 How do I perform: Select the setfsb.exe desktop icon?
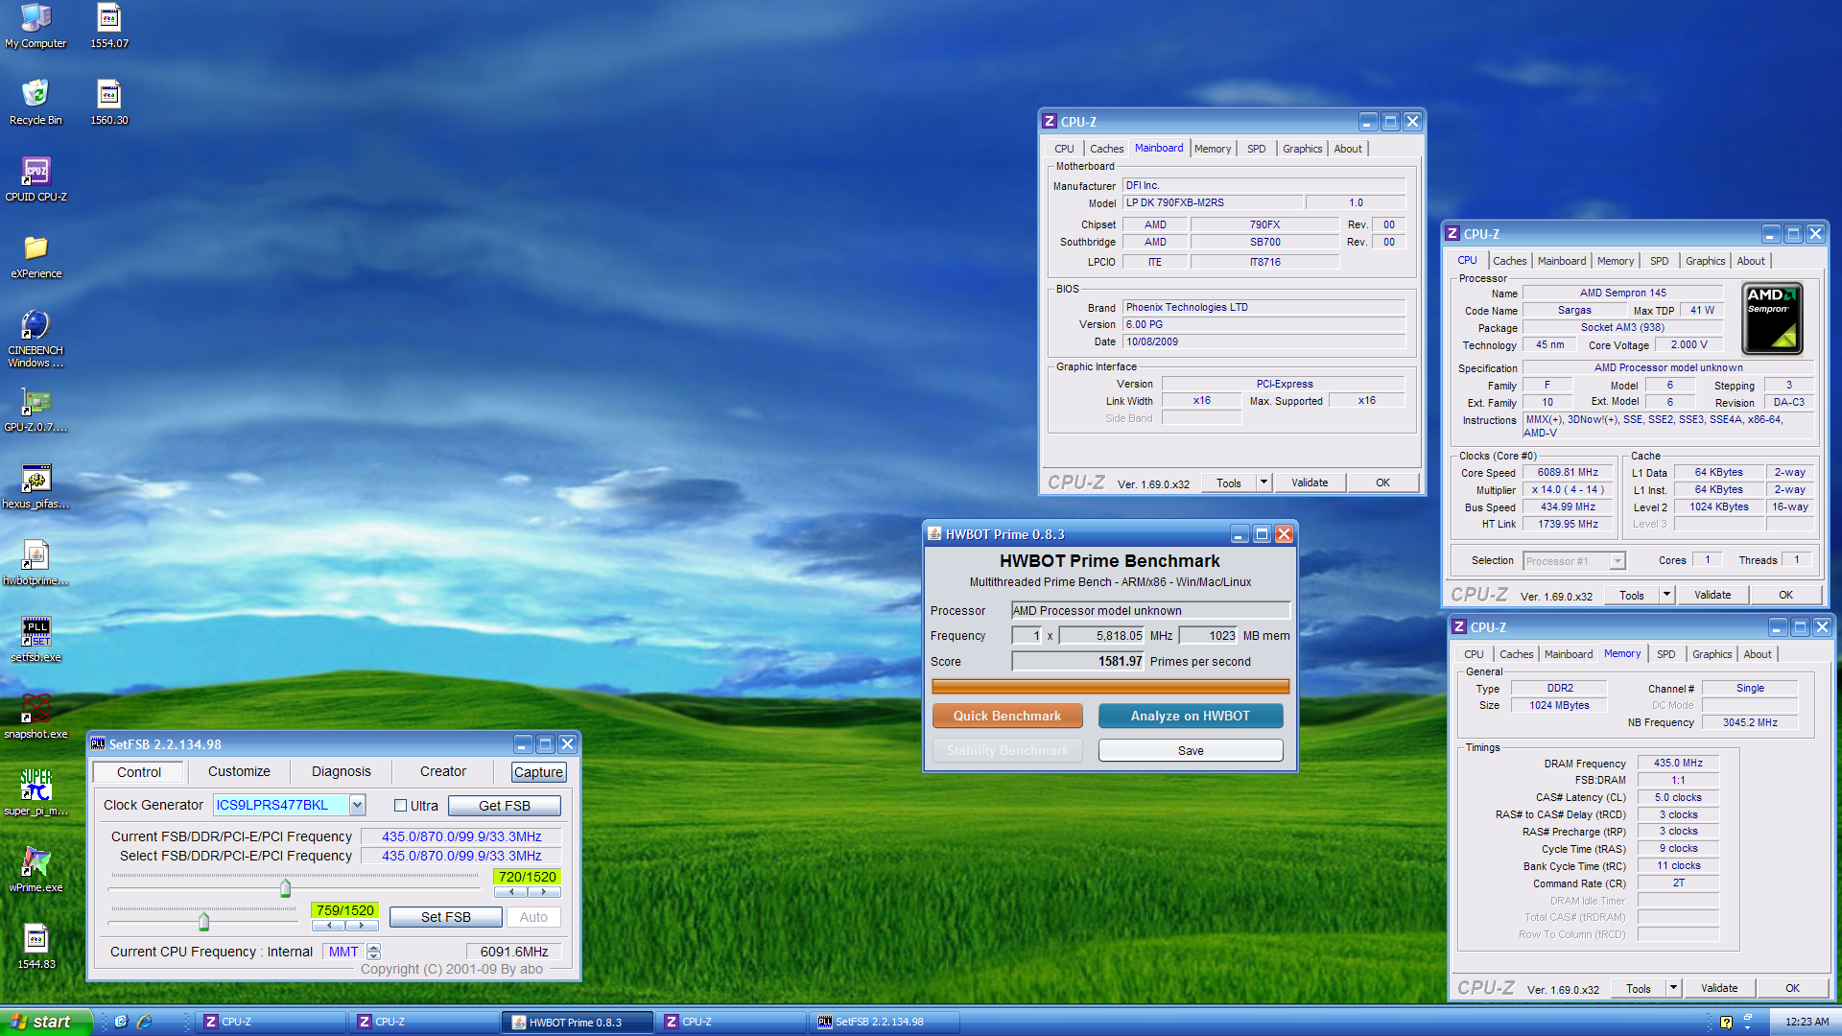point(35,640)
